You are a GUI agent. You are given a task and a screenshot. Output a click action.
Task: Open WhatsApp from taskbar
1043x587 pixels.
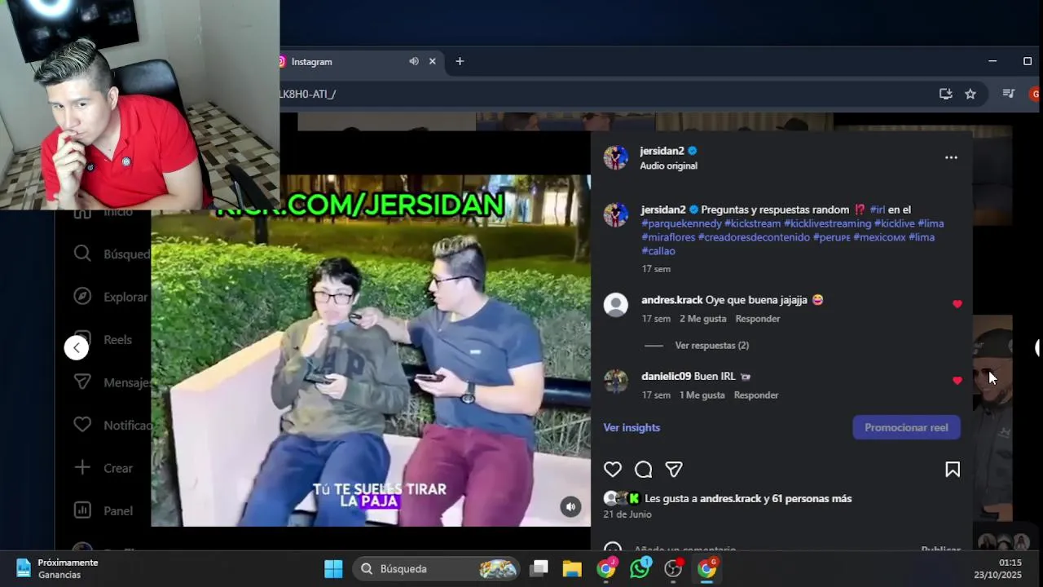point(640,569)
